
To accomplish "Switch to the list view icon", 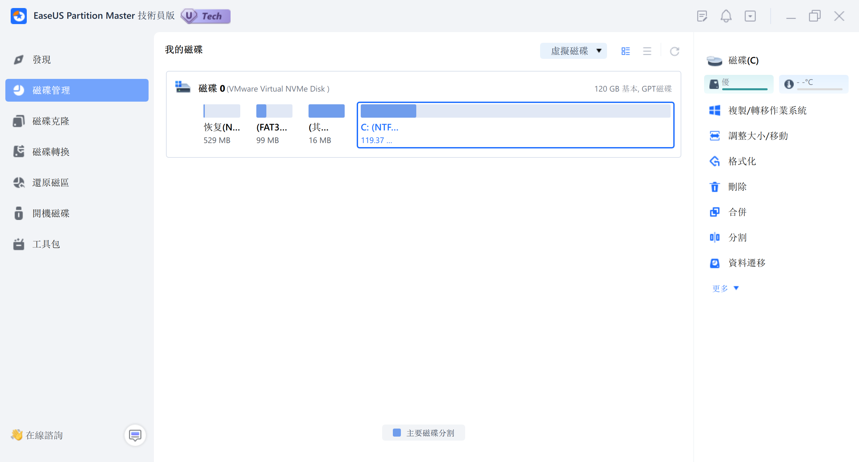I will [647, 51].
